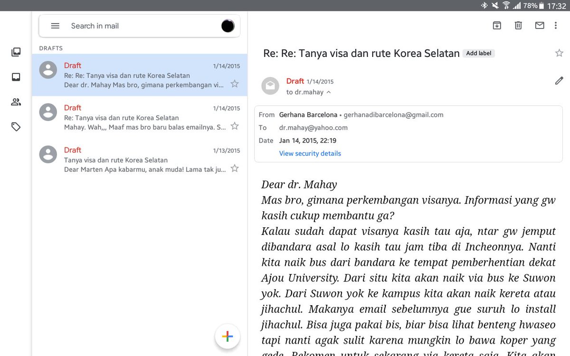Star the second draft in the list
Screen dimensions: 570x356
pos(234,126)
